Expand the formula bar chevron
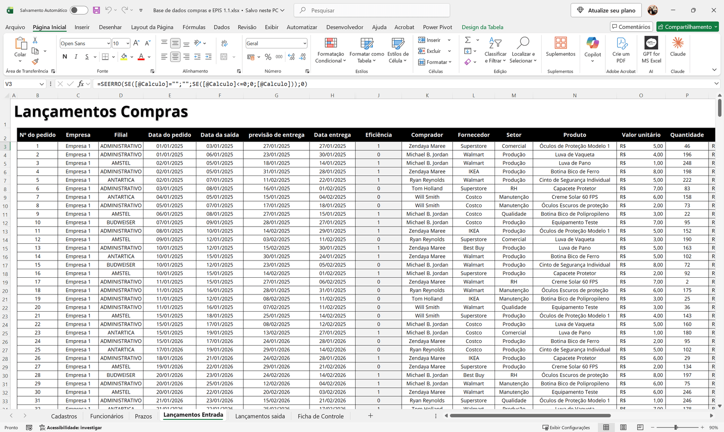 click(x=716, y=84)
